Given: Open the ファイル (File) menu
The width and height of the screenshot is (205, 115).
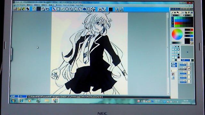Looking at the screenshot, I should click(21, 5).
